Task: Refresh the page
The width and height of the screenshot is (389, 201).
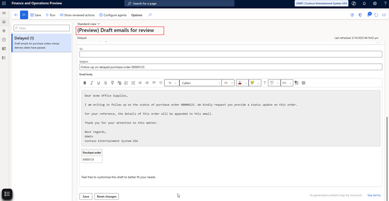Action: [x=376, y=15]
